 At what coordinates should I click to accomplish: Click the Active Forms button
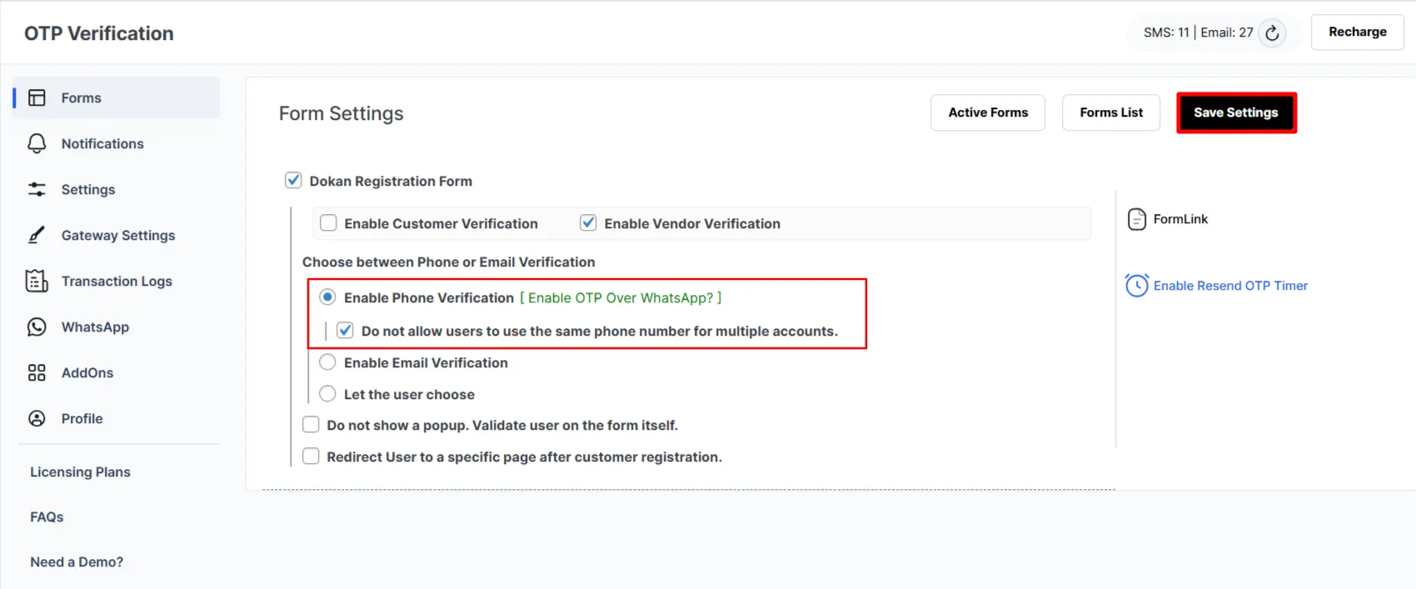[988, 112]
